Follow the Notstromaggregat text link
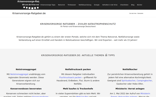The image size is (156, 97). coord(19,74)
